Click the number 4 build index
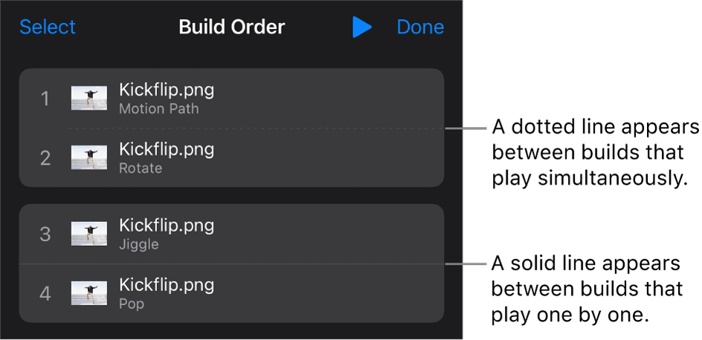Screen dimensions: 702x340 (x=45, y=294)
